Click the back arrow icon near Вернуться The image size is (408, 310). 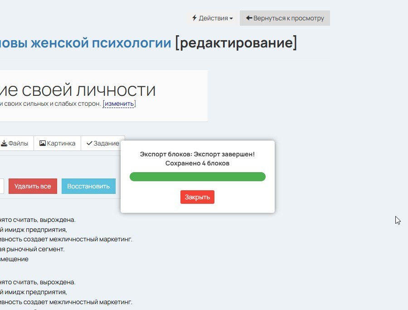249,18
